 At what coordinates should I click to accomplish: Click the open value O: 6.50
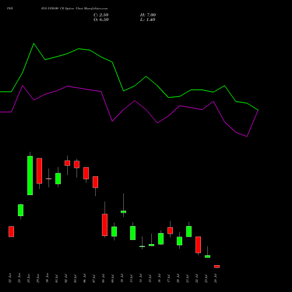[x=101, y=20]
